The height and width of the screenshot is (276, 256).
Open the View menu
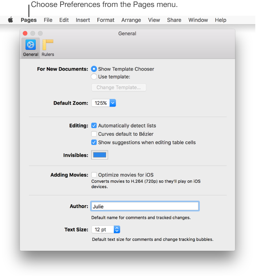(154, 20)
